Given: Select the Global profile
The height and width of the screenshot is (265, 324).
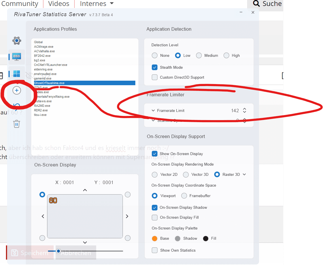Looking at the screenshot, I should (38, 42).
